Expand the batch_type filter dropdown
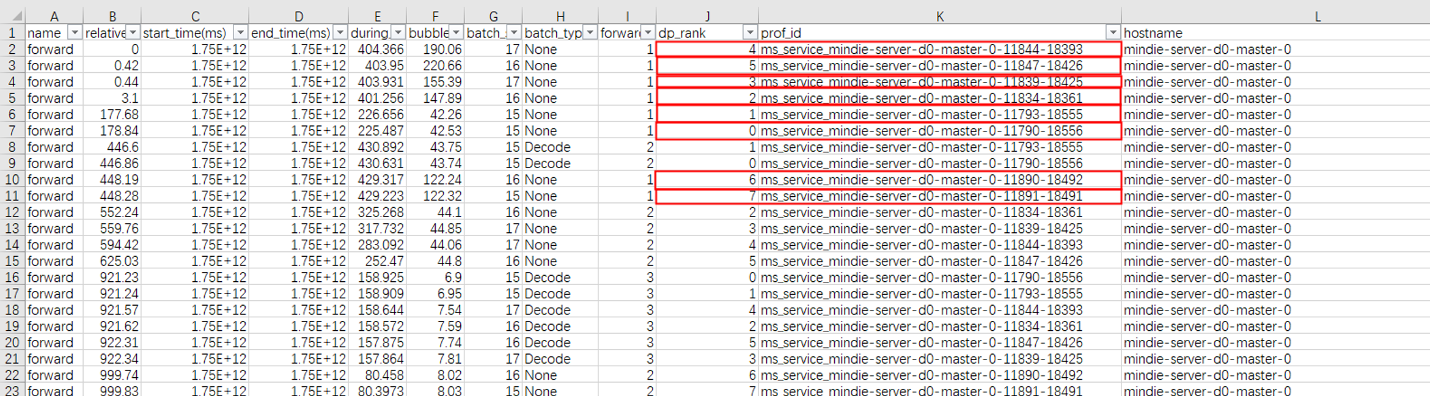This screenshot has width=1430, height=398. point(590,32)
